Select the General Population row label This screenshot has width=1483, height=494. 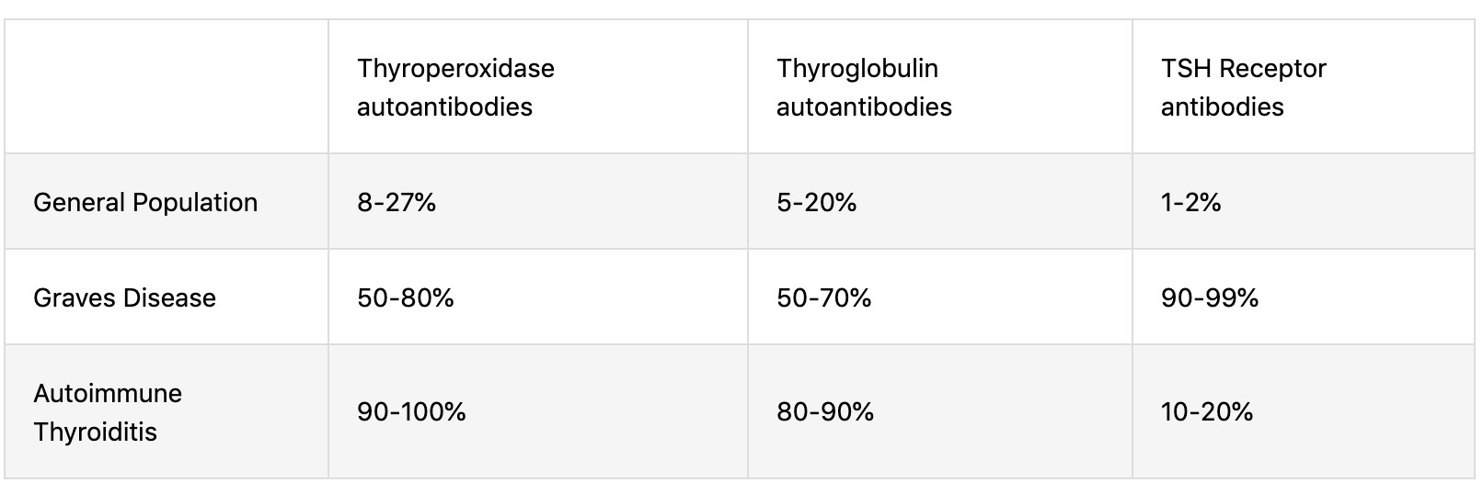145,203
